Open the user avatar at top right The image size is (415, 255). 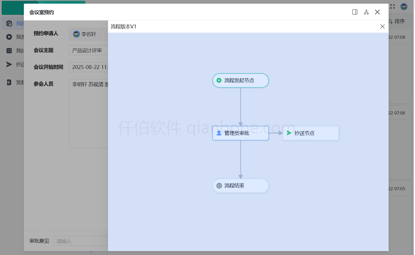[403, 6]
